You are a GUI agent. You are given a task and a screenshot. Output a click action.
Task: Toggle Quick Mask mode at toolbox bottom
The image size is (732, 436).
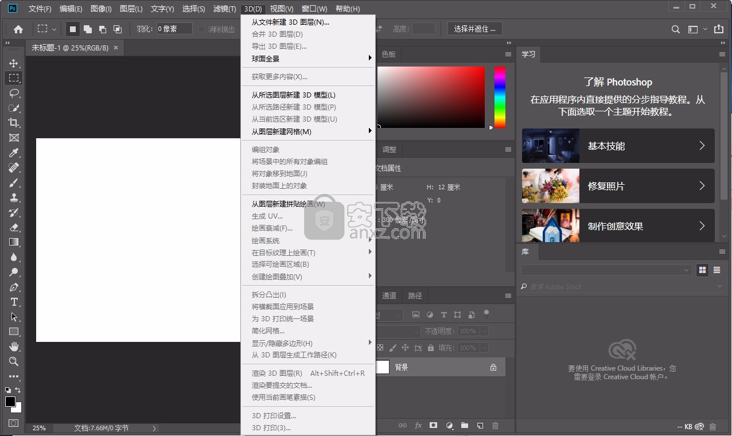[14, 423]
